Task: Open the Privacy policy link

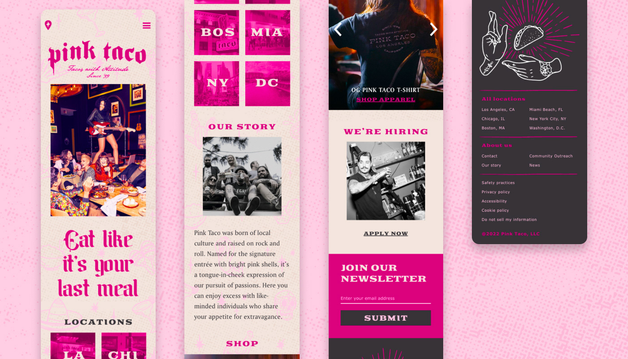Action: (496, 192)
